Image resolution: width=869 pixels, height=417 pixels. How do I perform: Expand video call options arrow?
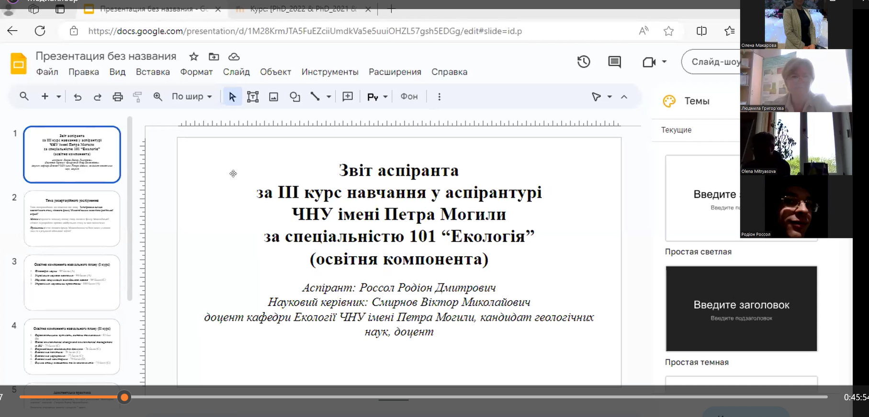(x=664, y=62)
